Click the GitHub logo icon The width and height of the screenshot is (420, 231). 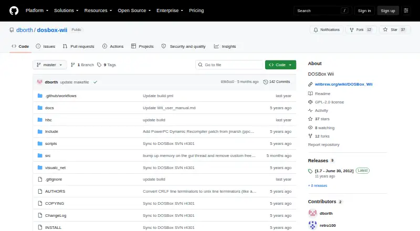(x=14, y=10)
